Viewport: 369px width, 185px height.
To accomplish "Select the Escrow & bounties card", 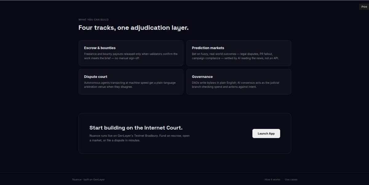I will coord(131,53).
